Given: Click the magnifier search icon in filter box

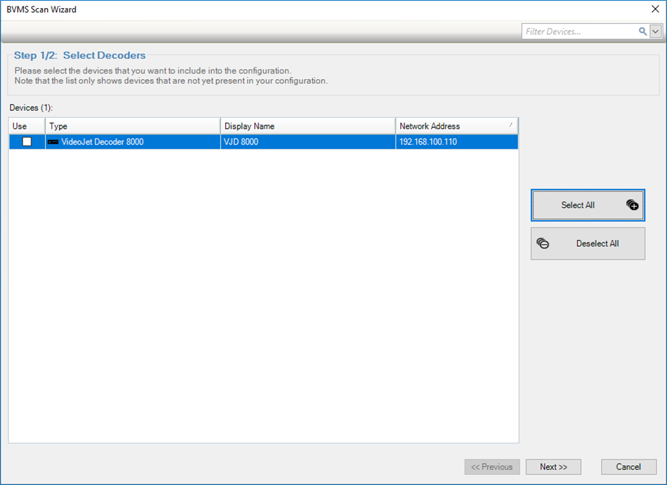Looking at the screenshot, I should coord(642,31).
